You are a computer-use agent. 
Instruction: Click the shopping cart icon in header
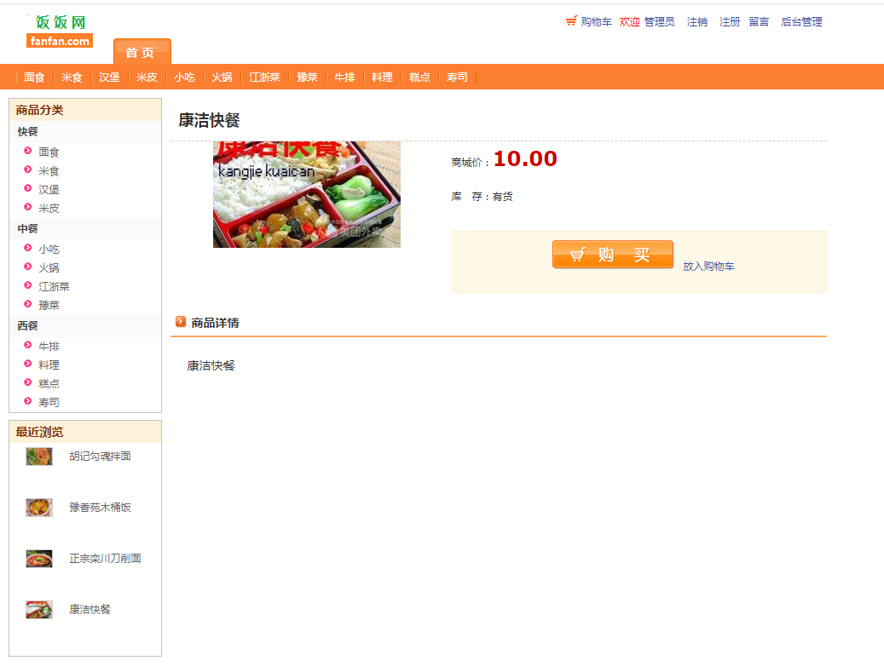pos(571,21)
